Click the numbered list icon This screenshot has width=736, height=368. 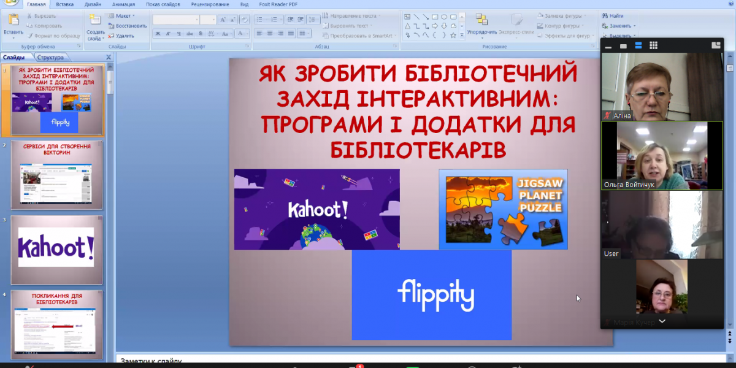274,20
